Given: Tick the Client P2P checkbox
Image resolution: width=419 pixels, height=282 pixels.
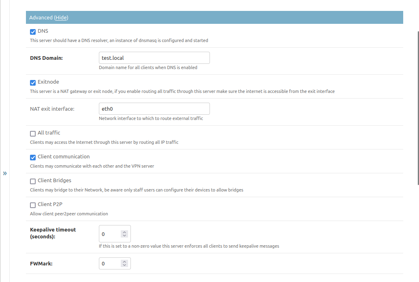Looking at the screenshot, I should pyautogui.click(x=33, y=205).
